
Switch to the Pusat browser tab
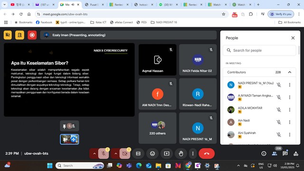[95, 4]
